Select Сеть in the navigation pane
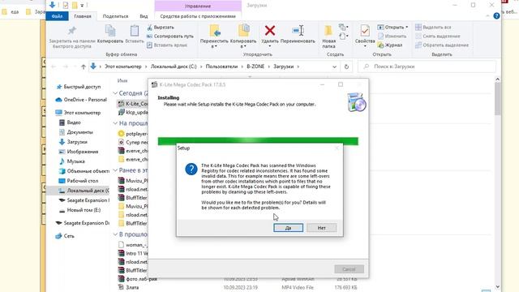 point(65,236)
